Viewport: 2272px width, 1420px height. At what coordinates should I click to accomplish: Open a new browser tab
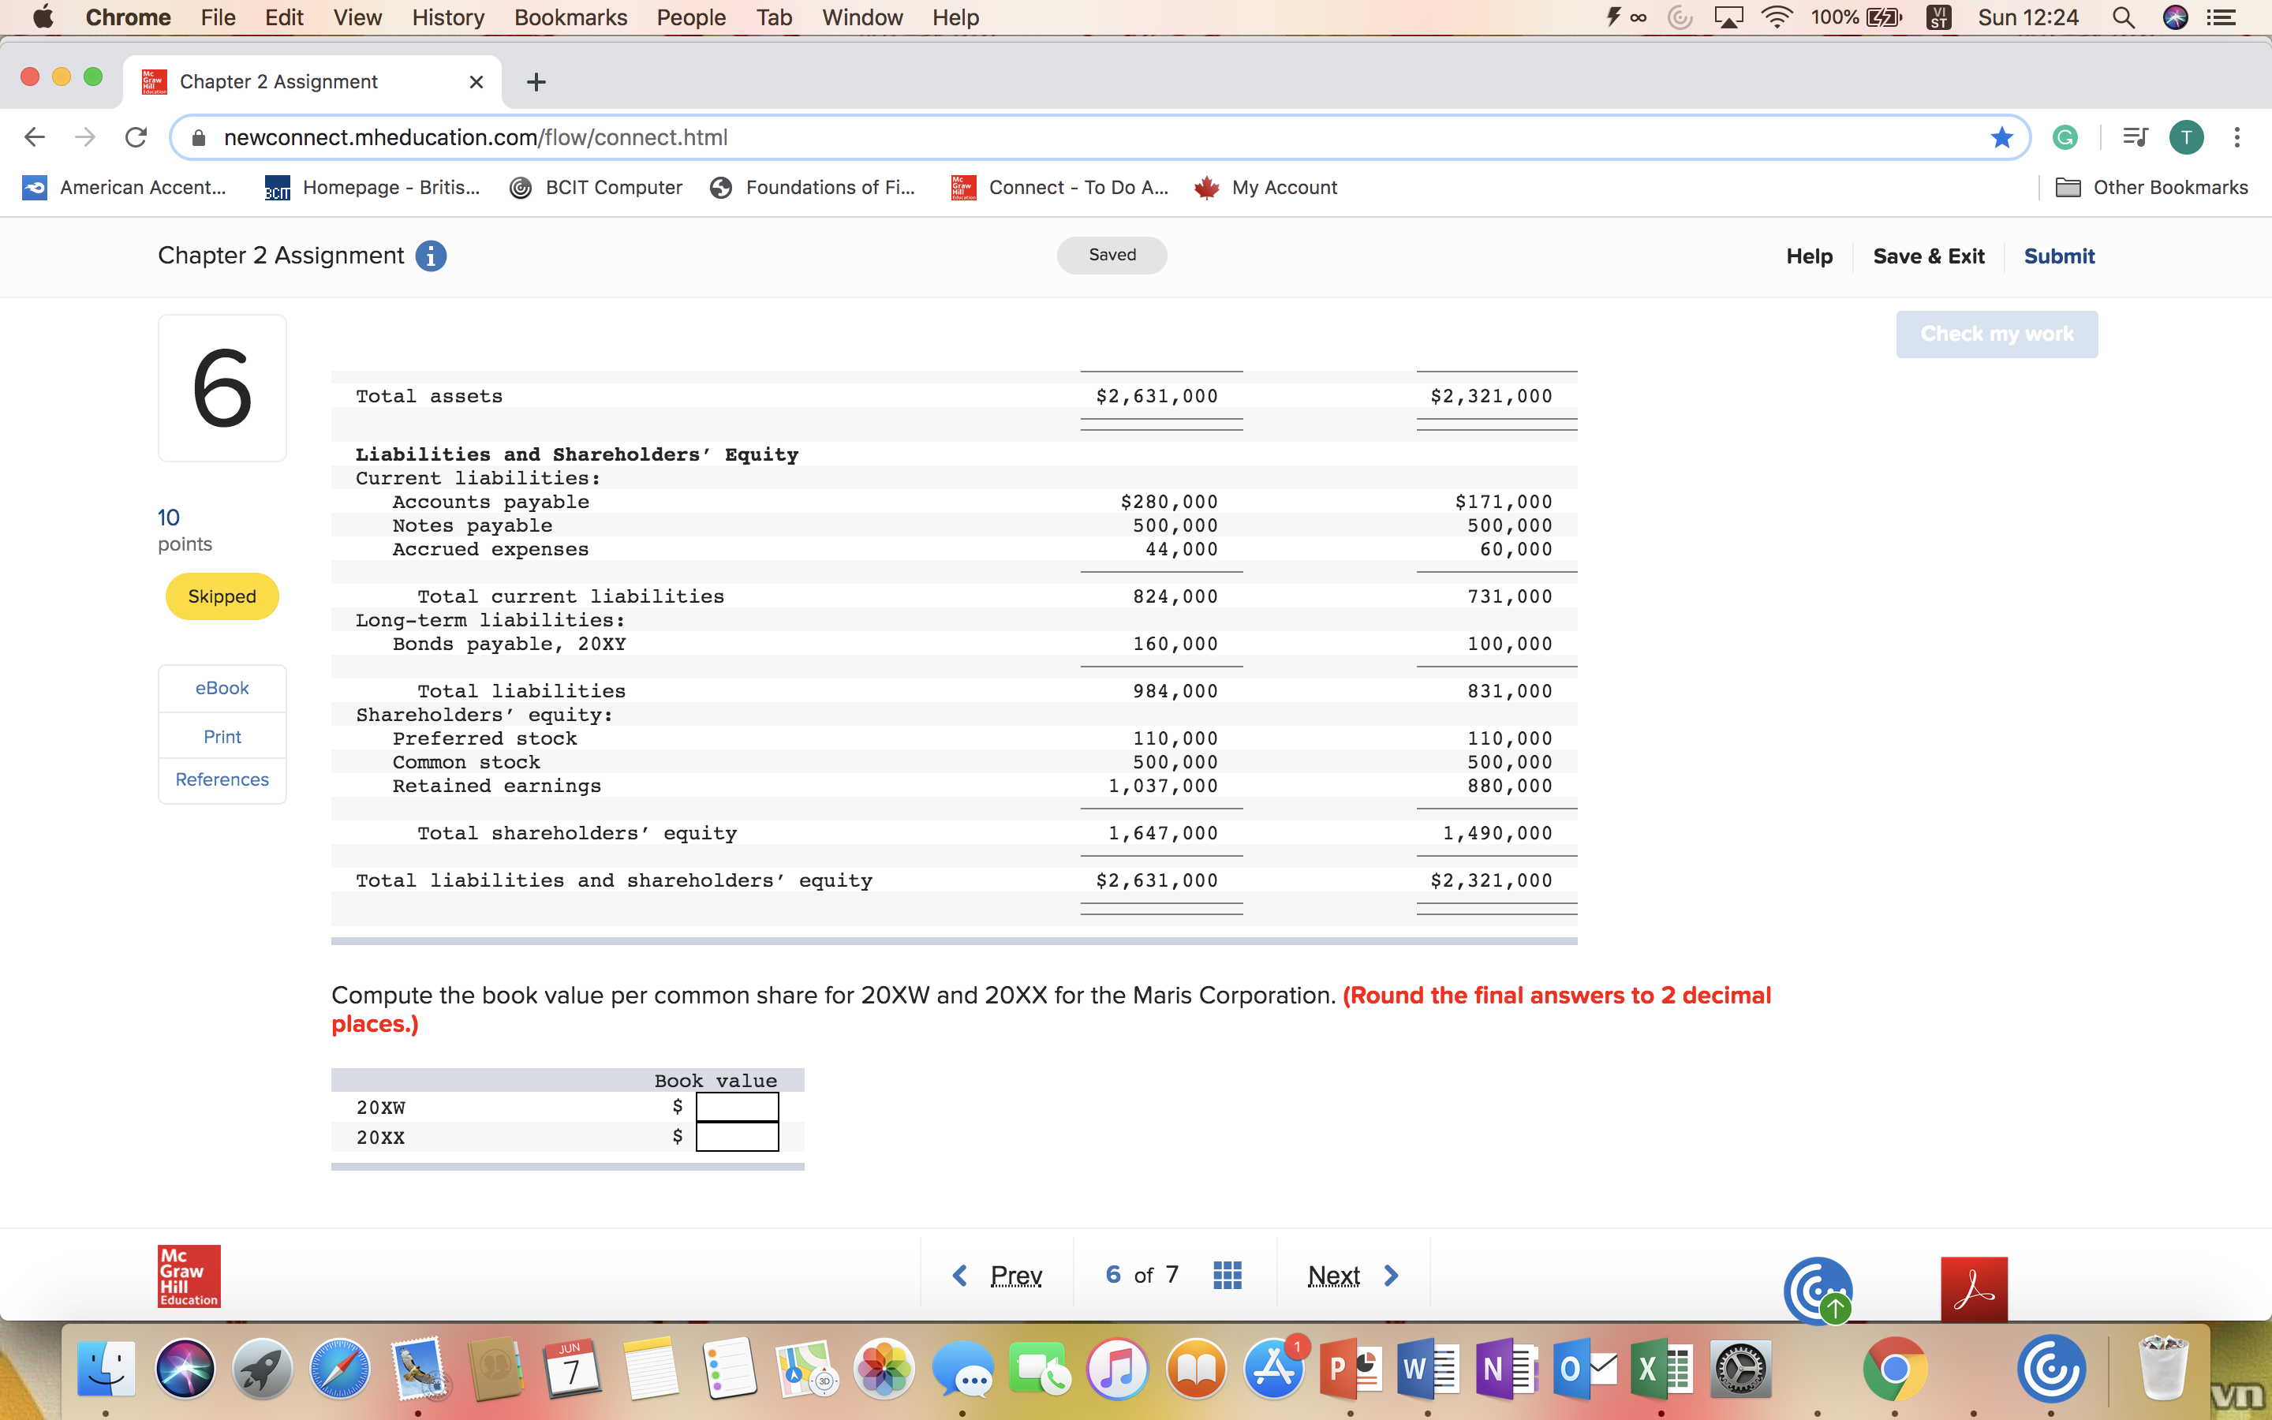click(x=536, y=83)
